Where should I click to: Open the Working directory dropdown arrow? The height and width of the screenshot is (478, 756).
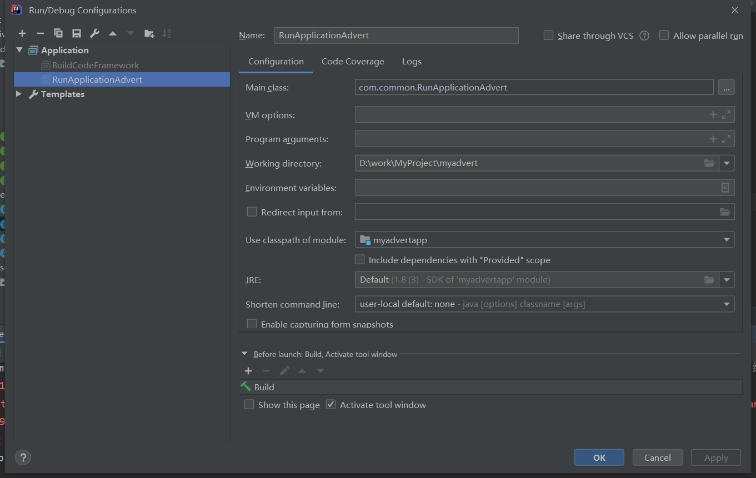[x=727, y=163]
